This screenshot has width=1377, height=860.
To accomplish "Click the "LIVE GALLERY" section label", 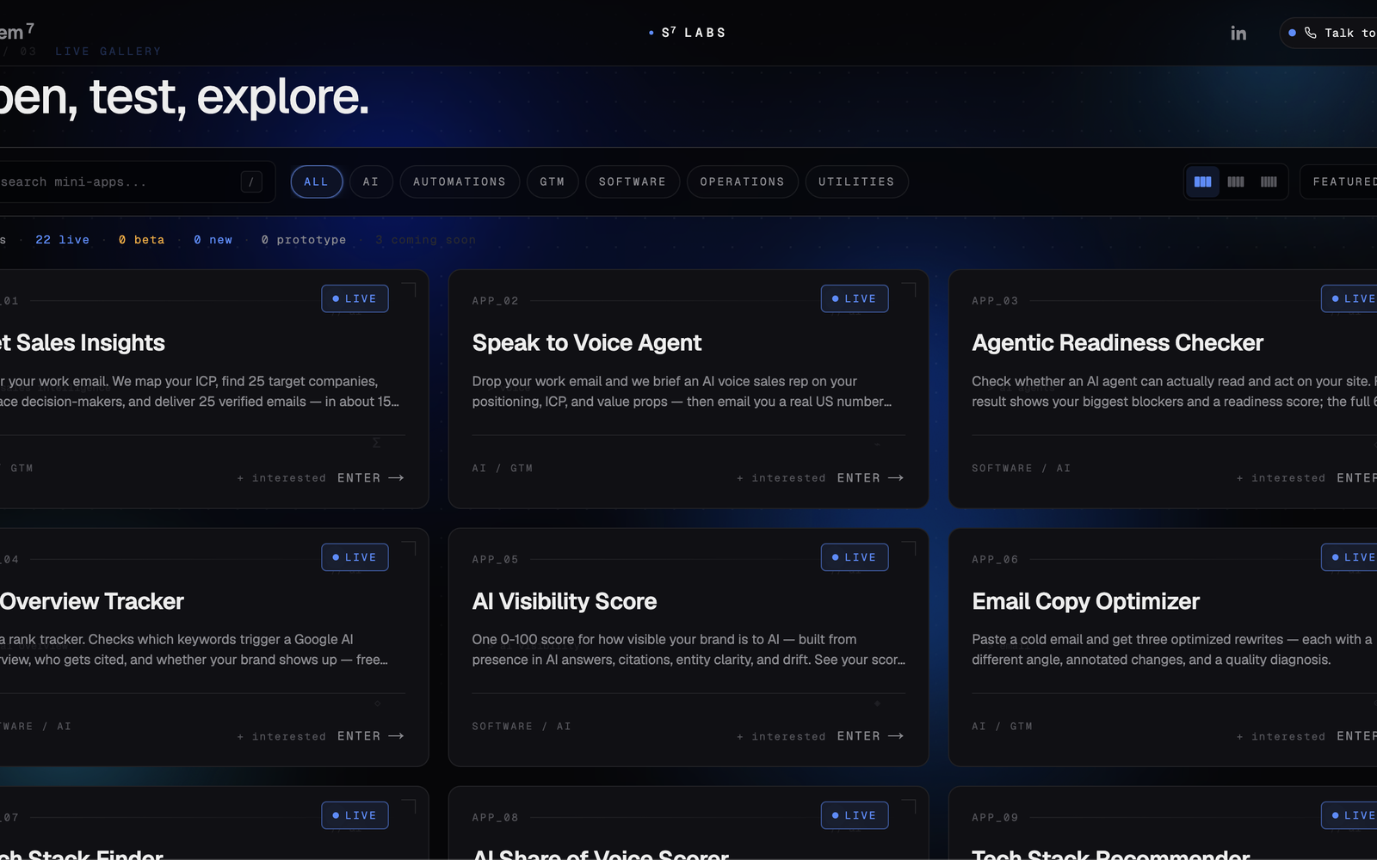I will click(x=108, y=52).
